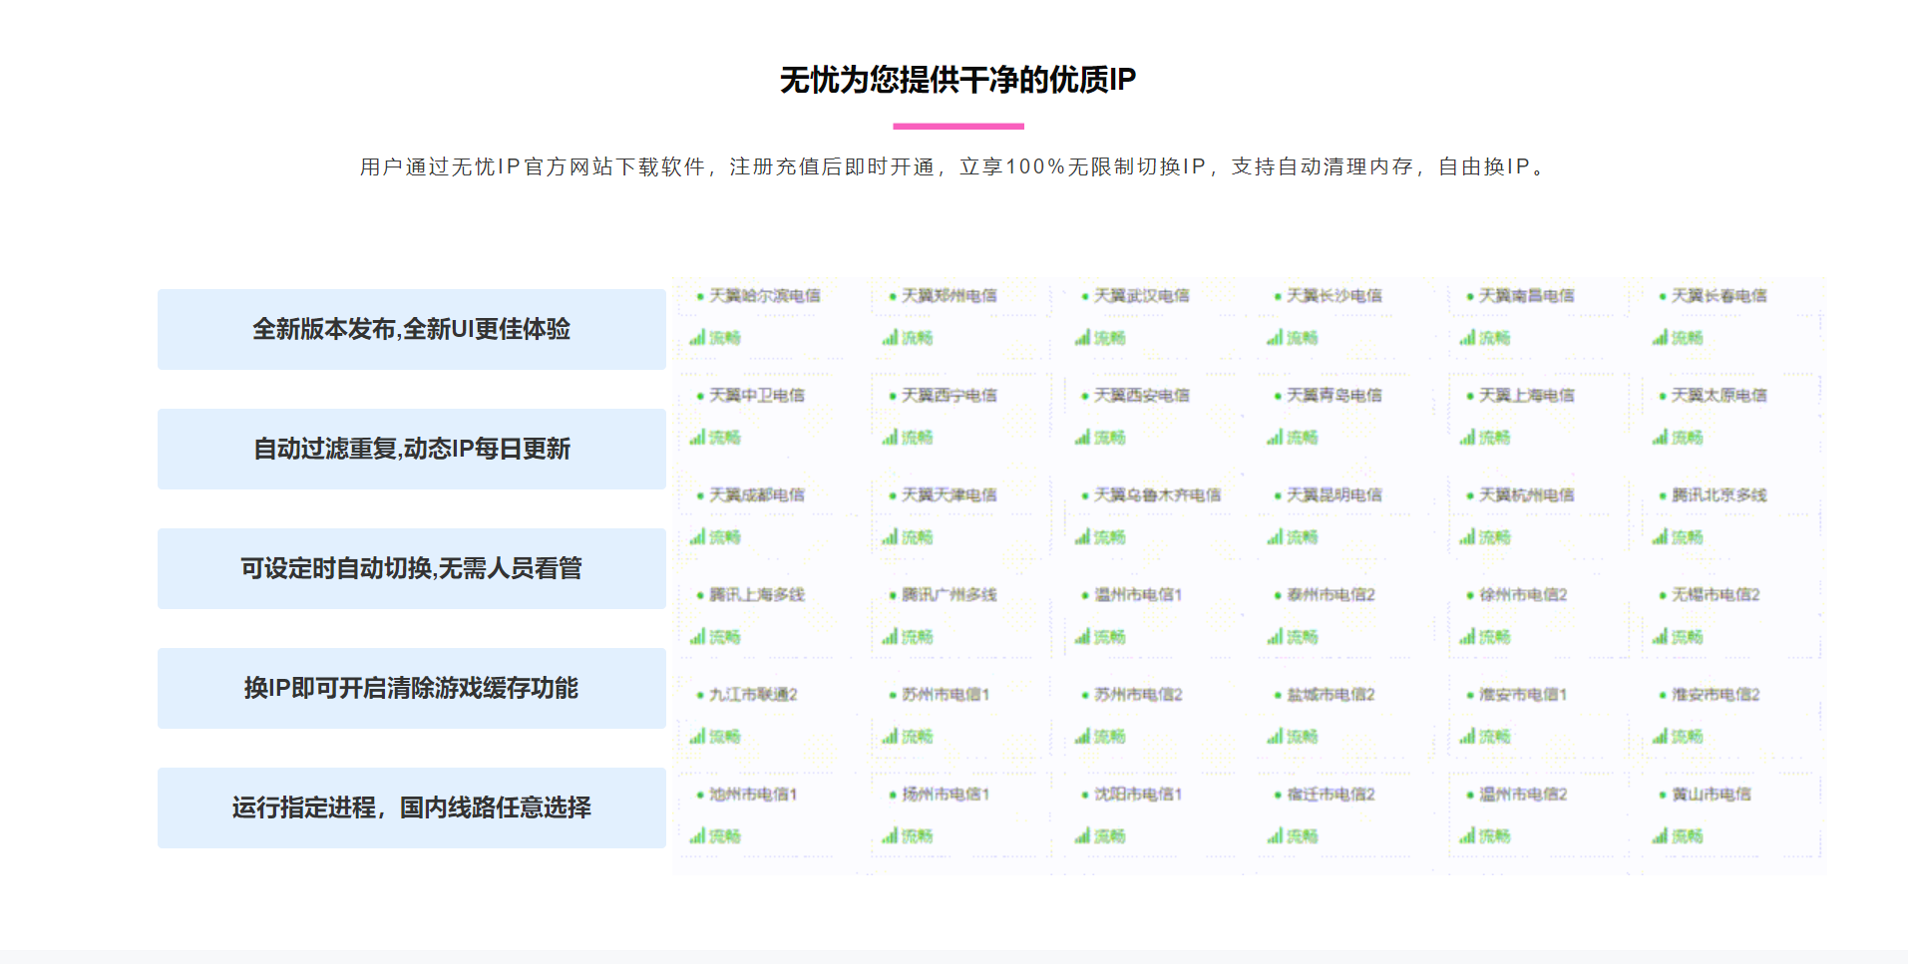Select the 黄山市电信 node
The width and height of the screenshot is (1908, 964).
(1712, 795)
